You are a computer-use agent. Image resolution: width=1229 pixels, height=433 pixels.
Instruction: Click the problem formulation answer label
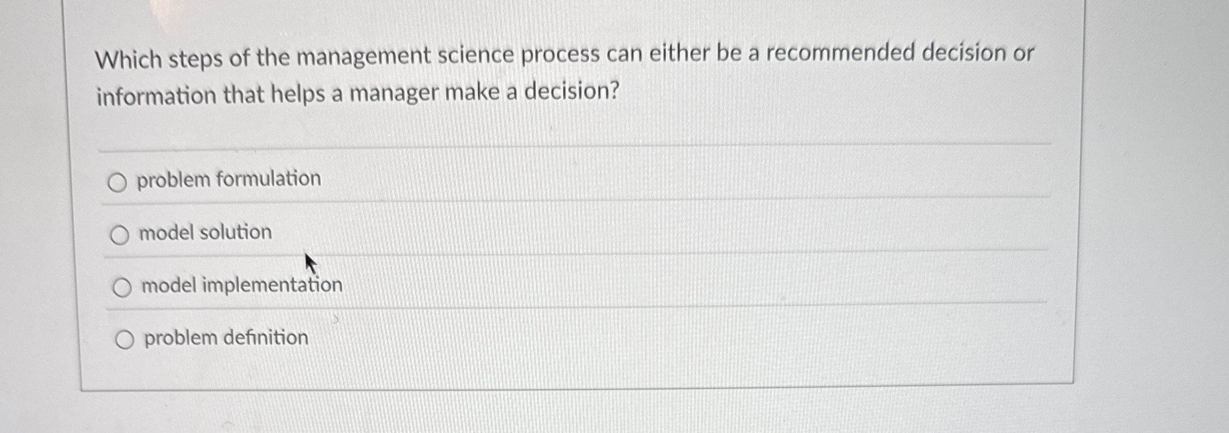click(228, 178)
